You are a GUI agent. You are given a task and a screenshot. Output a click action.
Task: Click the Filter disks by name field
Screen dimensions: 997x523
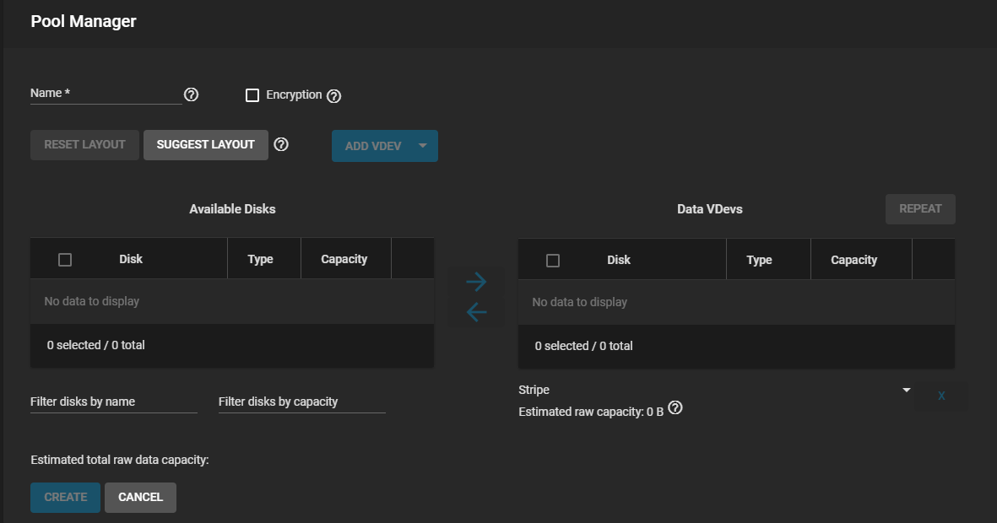tap(113, 402)
